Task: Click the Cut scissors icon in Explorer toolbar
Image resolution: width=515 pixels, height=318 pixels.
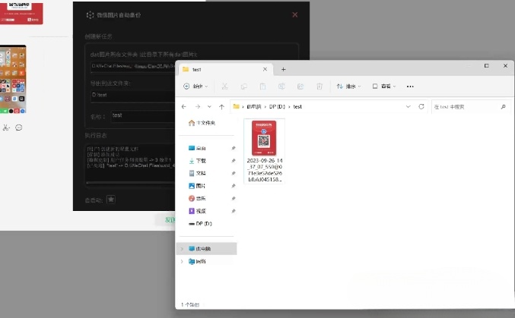Action: pyautogui.click(x=224, y=87)
